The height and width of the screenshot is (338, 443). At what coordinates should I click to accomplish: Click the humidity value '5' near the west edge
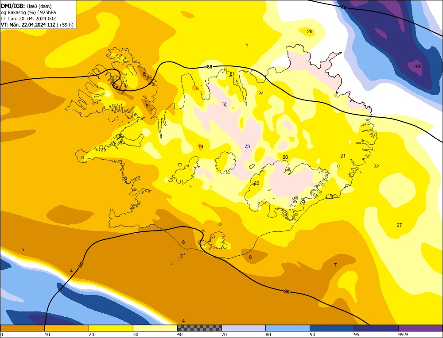(x=23, y=250)
